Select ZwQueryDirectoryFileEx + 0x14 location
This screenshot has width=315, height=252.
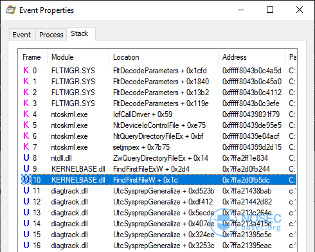click(161, 158)
